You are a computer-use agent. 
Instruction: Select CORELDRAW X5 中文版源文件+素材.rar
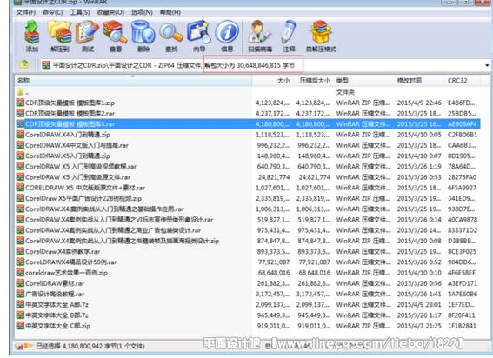click(85, 188)
